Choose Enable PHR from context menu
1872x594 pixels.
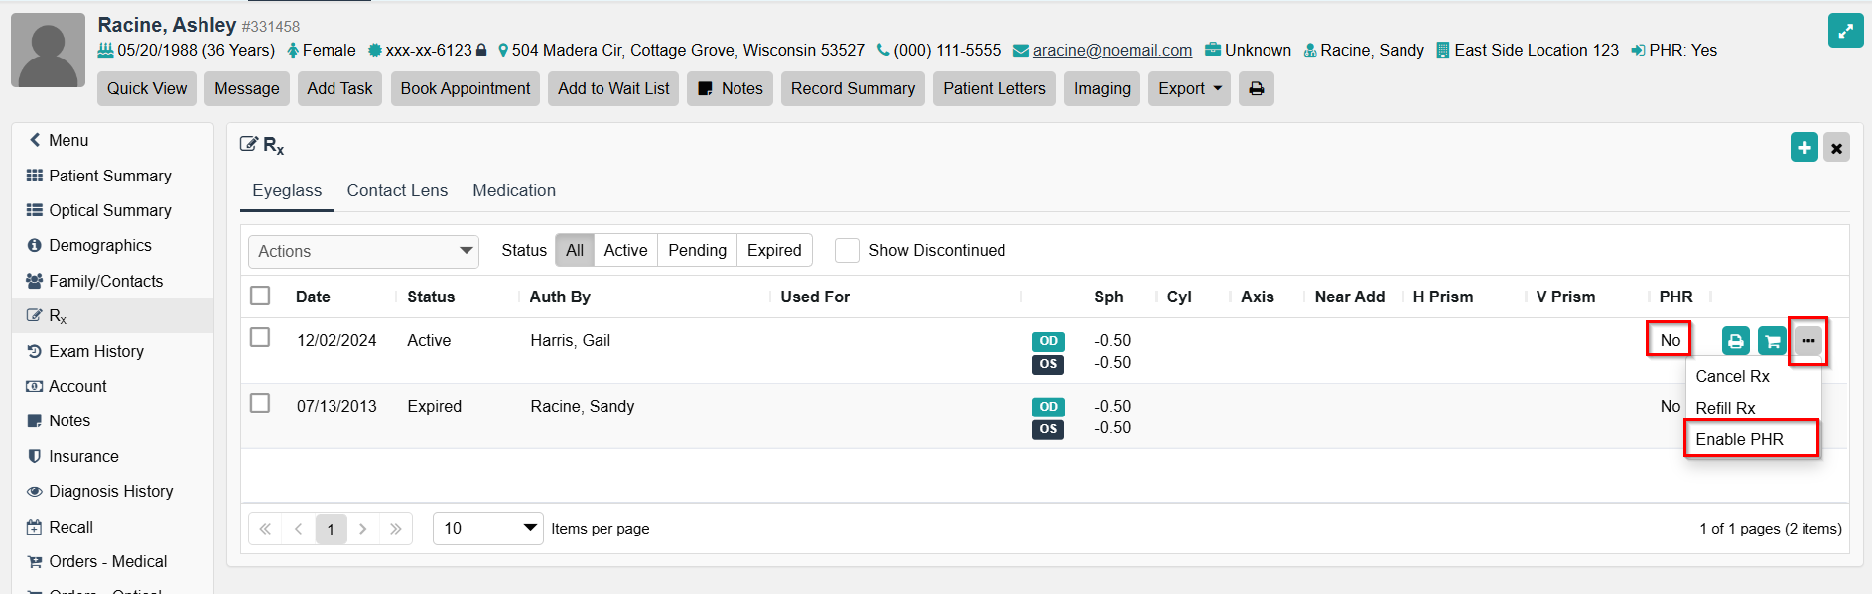tap(1739, 439)
